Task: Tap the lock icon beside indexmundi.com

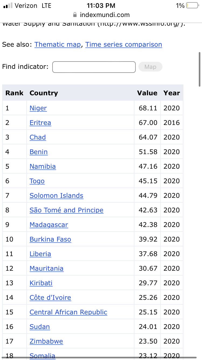Action: tap(75, 15)
